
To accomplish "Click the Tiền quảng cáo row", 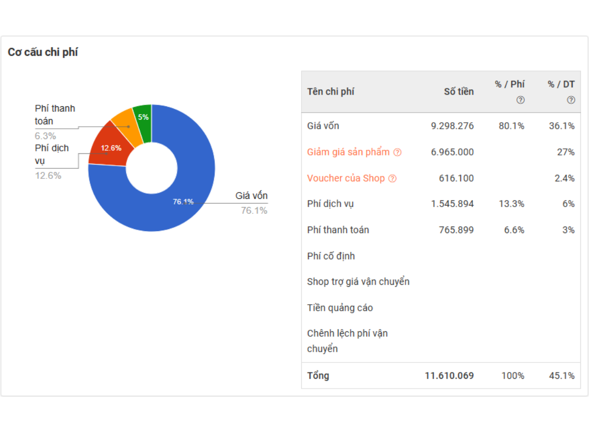I will point(340,308).
